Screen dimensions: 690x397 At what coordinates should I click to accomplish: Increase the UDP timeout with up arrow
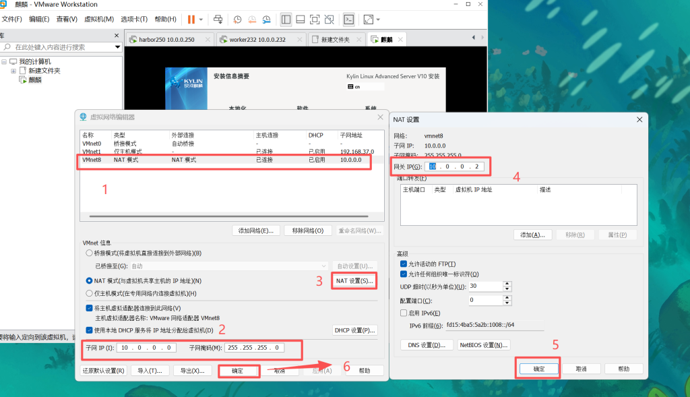click(506, 284)
